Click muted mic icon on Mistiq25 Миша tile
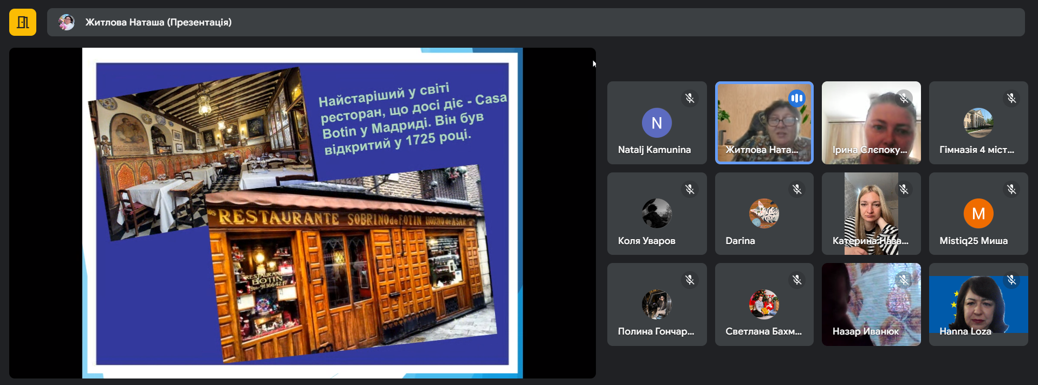This screenshot has height=385, width=1038. [x=1011, y=189]
